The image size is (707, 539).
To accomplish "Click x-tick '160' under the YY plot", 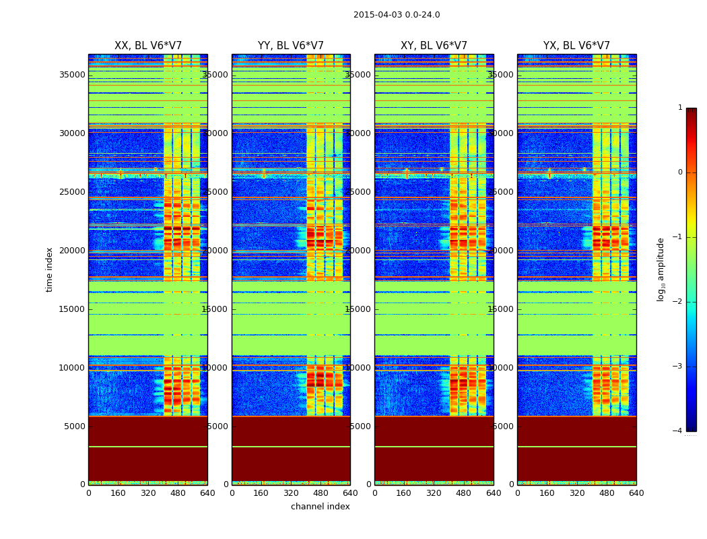I will tap(261, 493).
